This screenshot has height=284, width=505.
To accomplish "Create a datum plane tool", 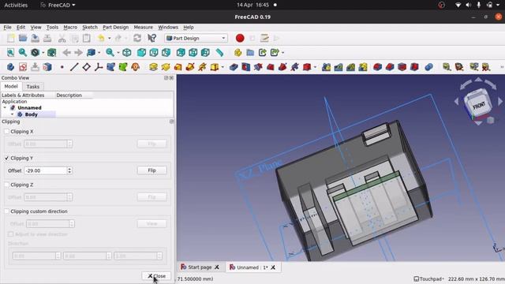I will click(x=86, y=67).
